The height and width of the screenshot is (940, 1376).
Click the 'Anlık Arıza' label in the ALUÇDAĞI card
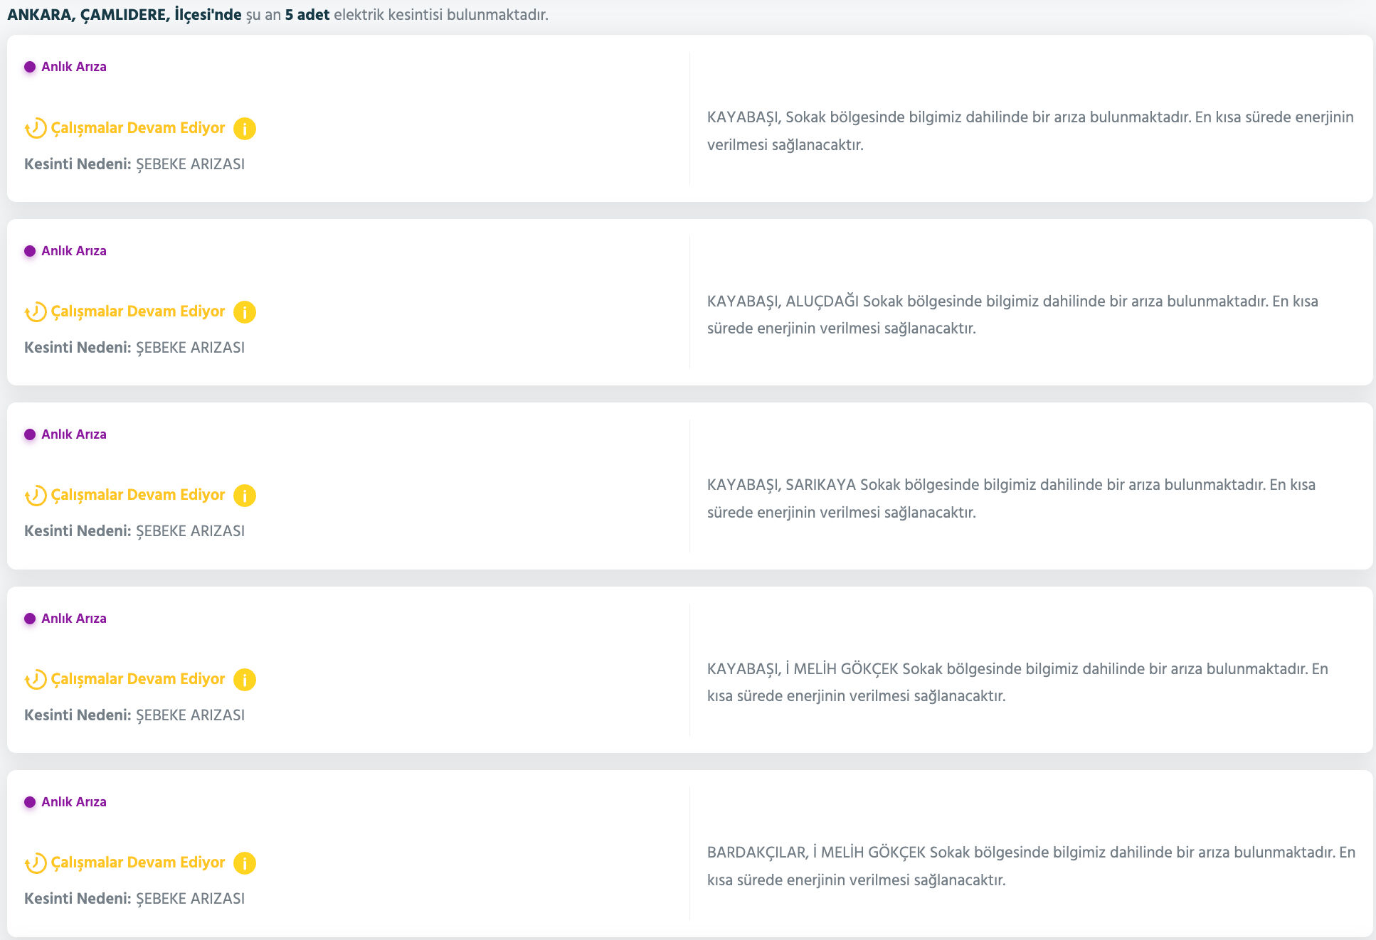(x=73, y=251)
